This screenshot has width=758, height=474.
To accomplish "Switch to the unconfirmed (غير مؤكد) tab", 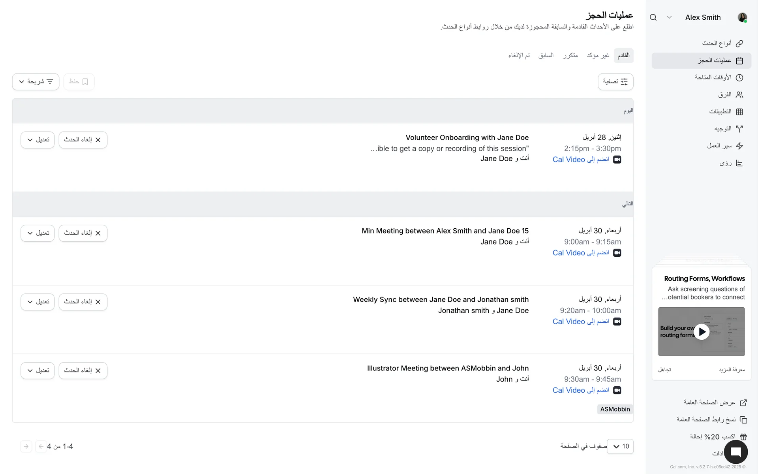I will (598, 55).
